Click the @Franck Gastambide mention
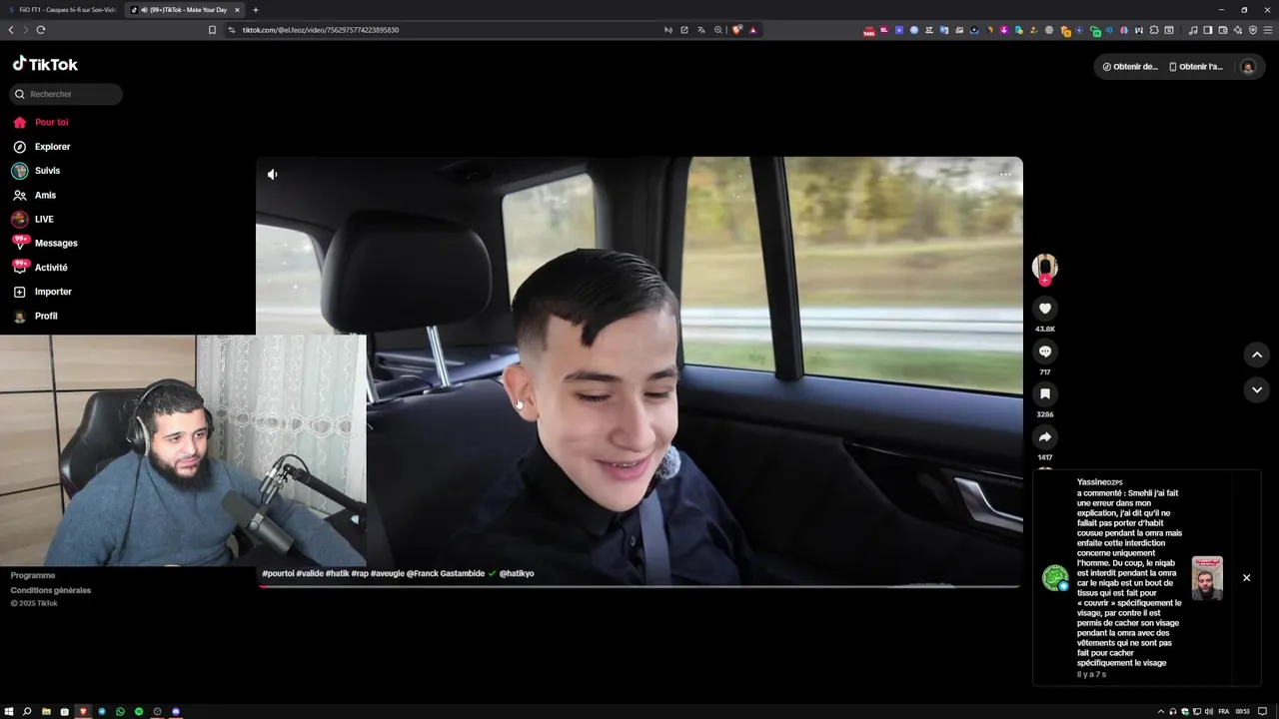Image resolution: width=1279 pixels, height=719 pixels. 445,574
